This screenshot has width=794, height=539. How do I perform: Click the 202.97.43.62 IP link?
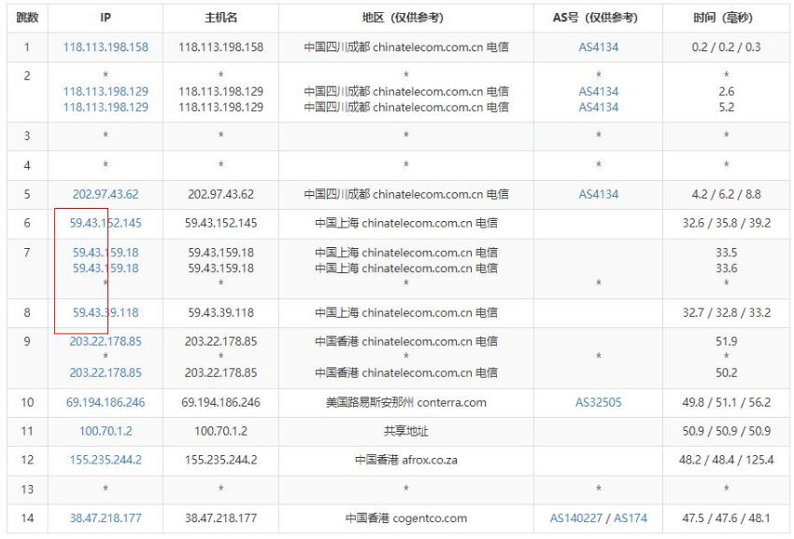[x=106, y=194]
